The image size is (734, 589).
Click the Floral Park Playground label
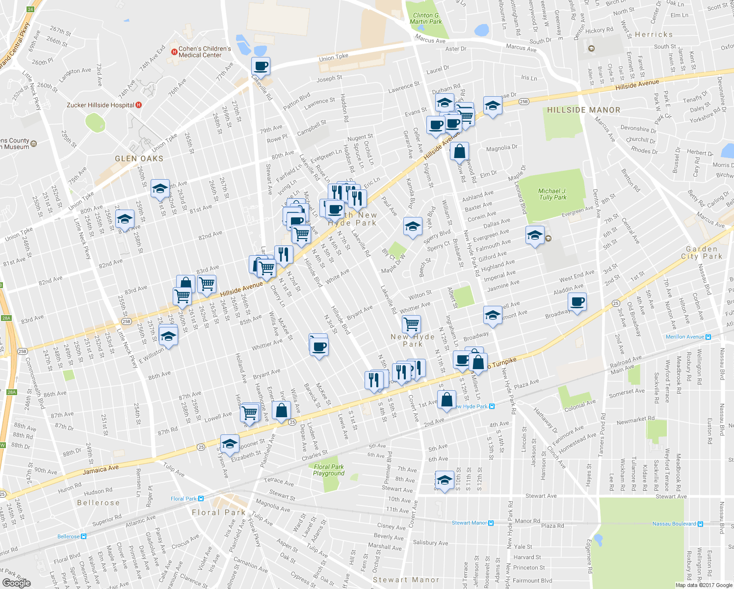pos(329,470)
